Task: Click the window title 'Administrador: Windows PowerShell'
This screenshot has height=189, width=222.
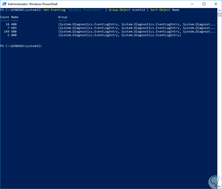Action: 33,4
